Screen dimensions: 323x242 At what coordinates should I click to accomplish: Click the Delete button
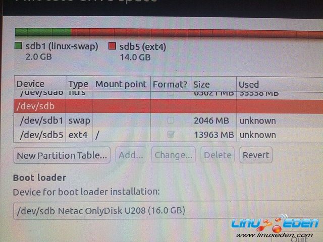(x=218, y=155)
